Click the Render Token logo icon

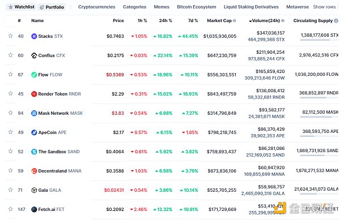pos(34,94)
